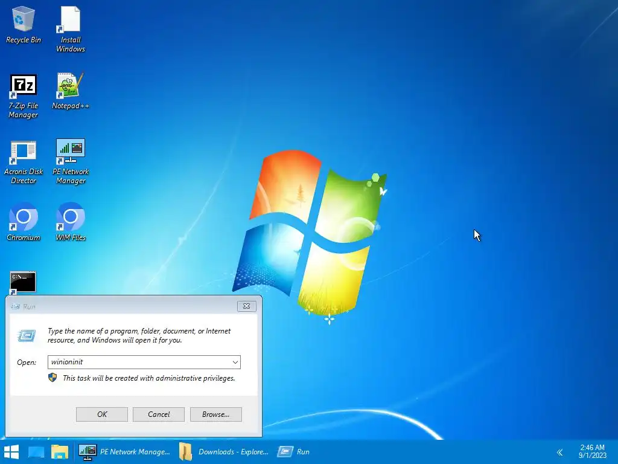618x464 pixels.
Task: Open the WIM Files desktop shortcut
Action: pyautogui.click(x=71, y=222)
